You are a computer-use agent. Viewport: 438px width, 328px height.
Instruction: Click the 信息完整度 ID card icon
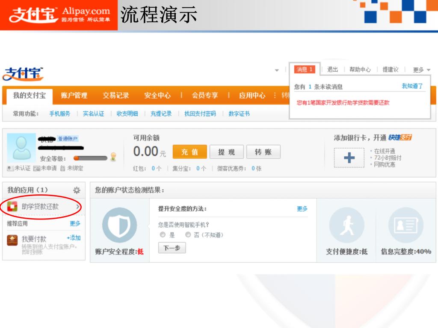[405, 225]
